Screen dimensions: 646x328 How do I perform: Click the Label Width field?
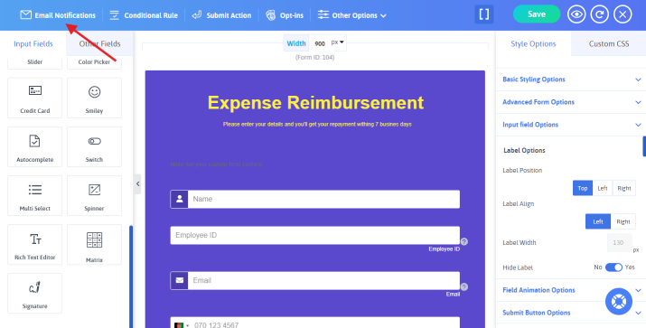coord(619,243)
